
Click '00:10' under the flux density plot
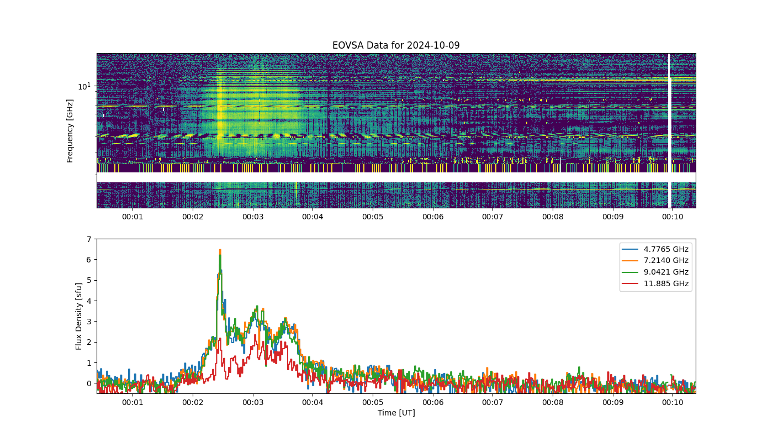(x=673, y=402)
